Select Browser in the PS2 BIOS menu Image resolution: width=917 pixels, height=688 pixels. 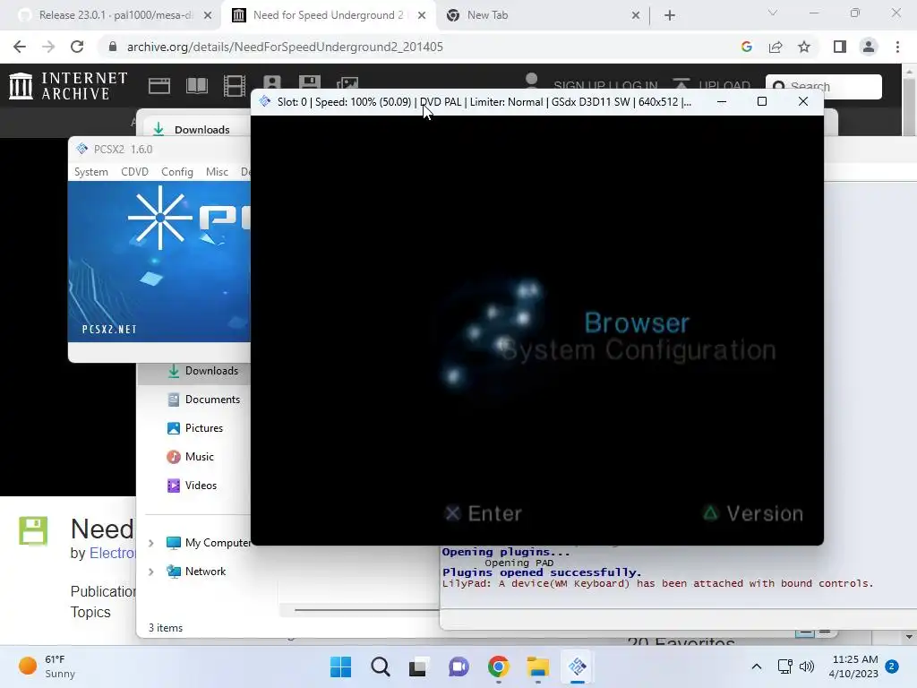tap(637, 322)
